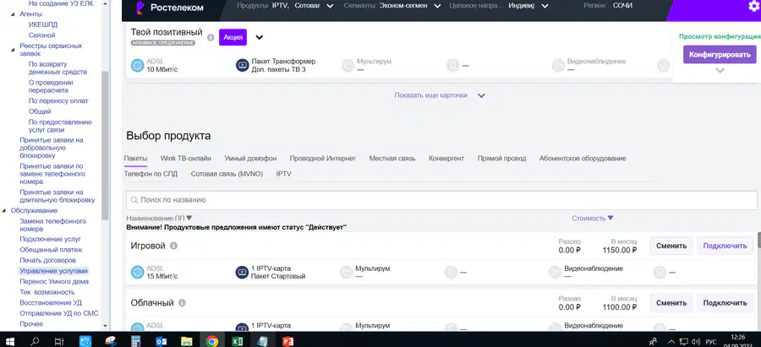The width and height of the screenshot is (761, 347).
Task: Switch to Абонентское оборудование tab
Action: [583, 159]
